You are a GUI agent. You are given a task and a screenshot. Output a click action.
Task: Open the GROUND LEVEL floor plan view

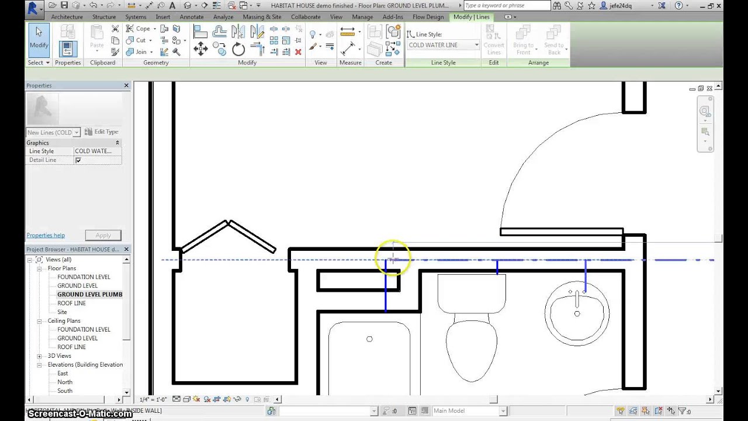[x=77, y=286]
